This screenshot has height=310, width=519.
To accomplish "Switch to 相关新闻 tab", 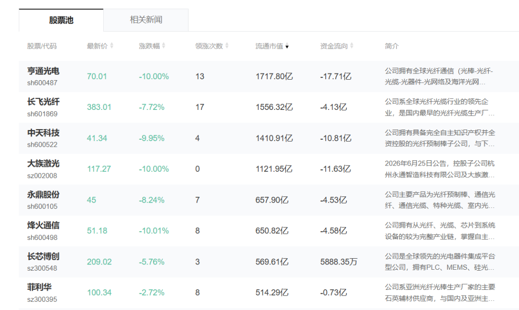I will coord(146,20).
